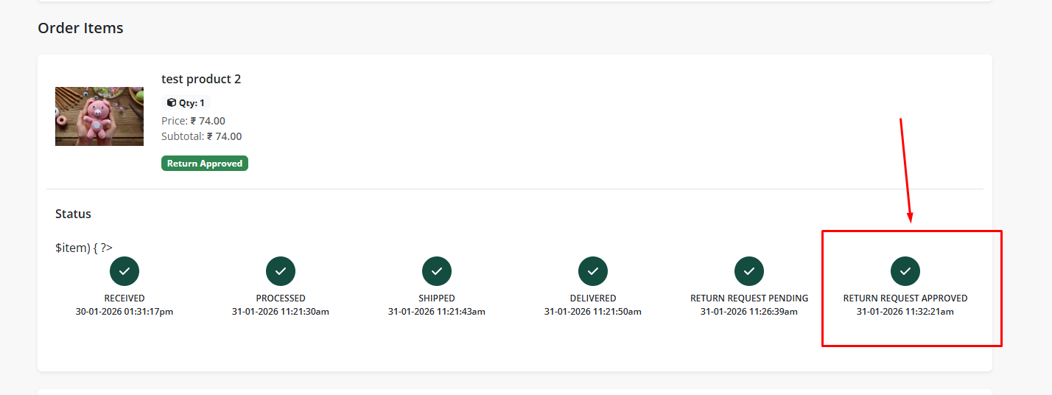
Task: Click the DELIVERED status checkmark icon
Action: [593, 271]
